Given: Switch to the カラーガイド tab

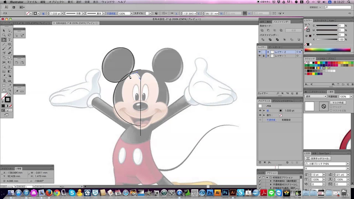Looking at the screenshot, I should point(320,20).
